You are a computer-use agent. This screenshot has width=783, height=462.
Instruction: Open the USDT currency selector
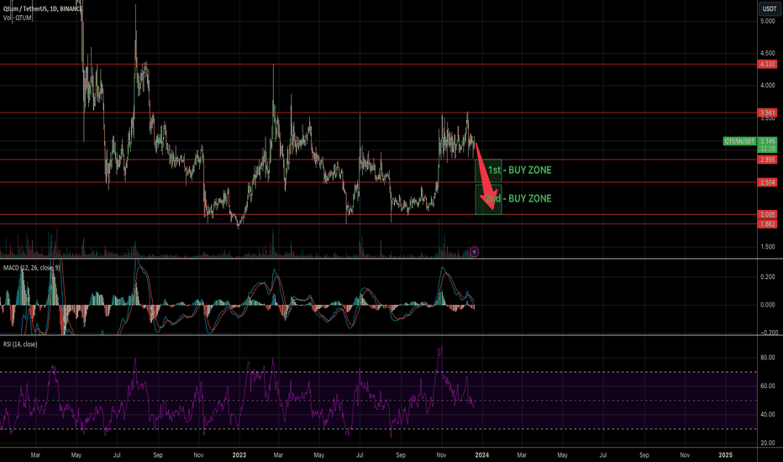[769, 8]
